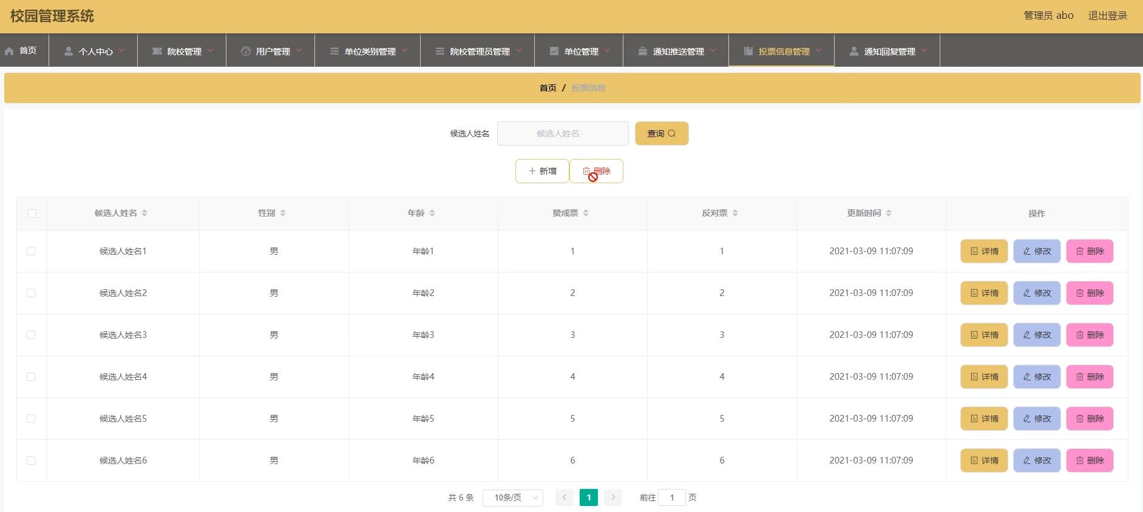
Task: Click the icon beside 院校管理
Action: (157, 51)
